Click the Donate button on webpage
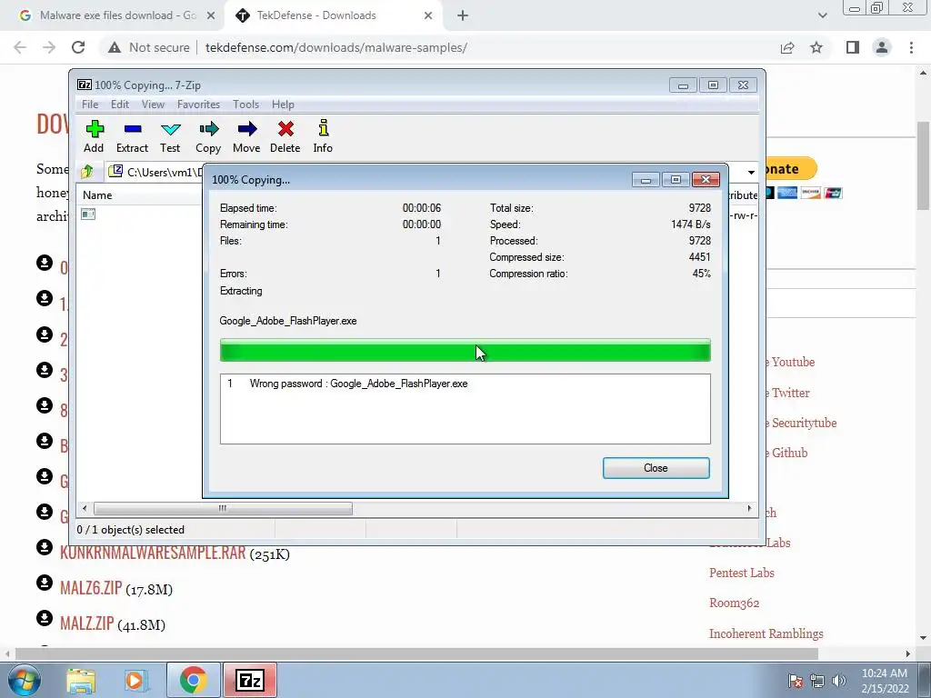 pyautogui.click(x=791, y=168)
